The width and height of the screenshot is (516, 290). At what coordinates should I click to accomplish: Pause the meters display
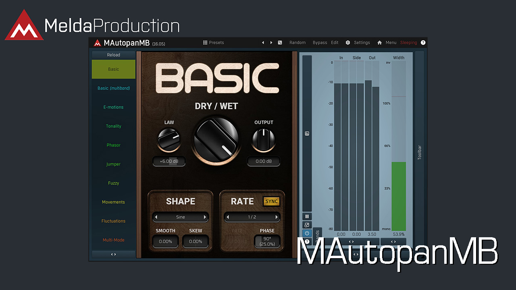[307, 217]
